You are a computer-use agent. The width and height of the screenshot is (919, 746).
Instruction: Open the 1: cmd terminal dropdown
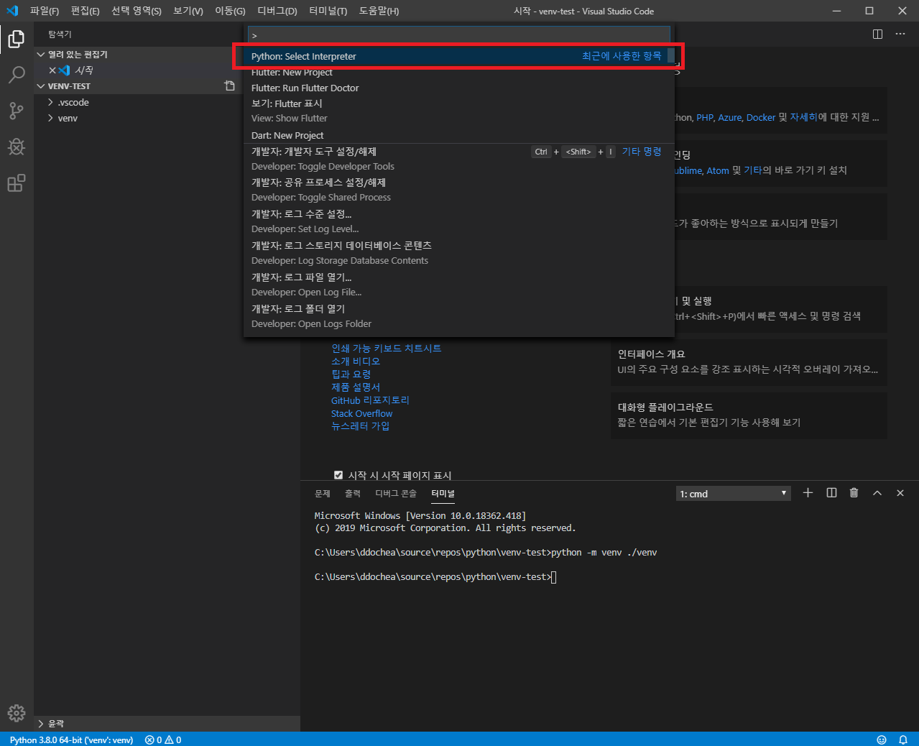coord(733,494)
